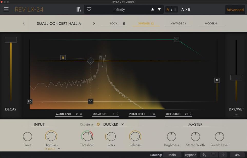This screenshot has height=158, width=247.
Task: Click the Reverb Level knob
Action: coord(220,136)
